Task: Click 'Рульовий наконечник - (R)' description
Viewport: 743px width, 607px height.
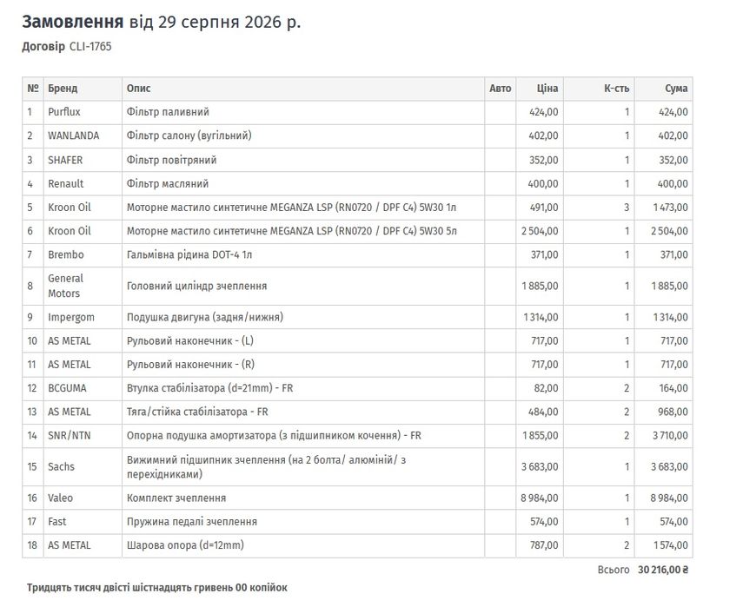Action: tap(190, 365)
